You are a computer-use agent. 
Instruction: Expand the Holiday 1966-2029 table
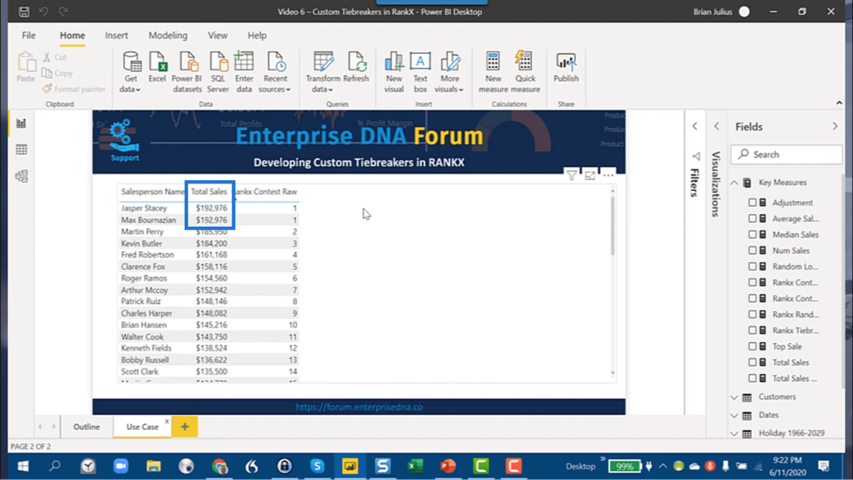point(734,433)
